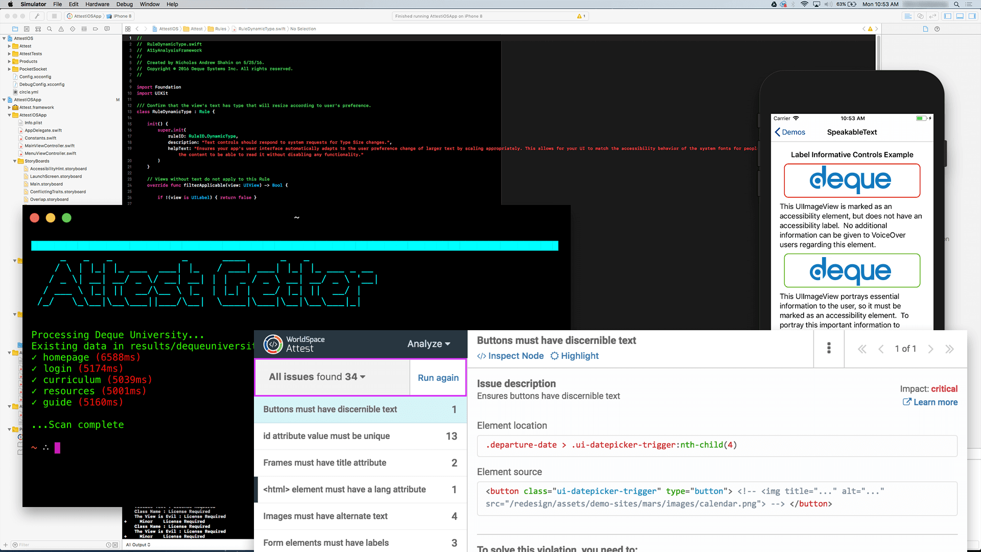Open the Simulator File menu
The width and height of the screenshot is (981, 552).
pyautogui.click(x=58, y=4)
